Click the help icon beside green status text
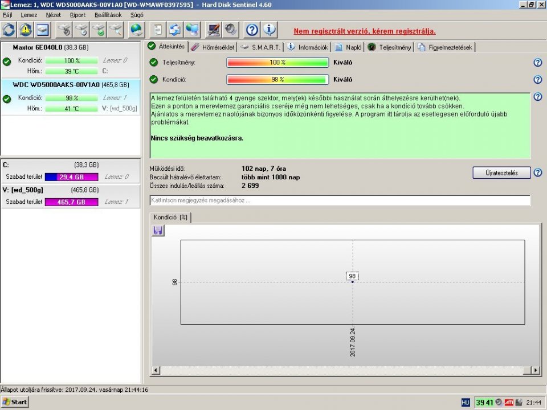Viewport: 547px width, 410px height. 537,97
